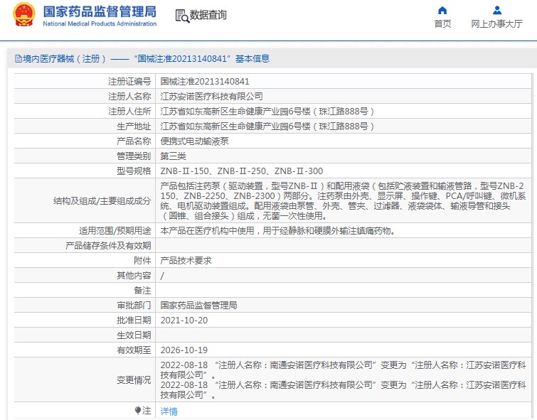Click product name 便携式电动输液泵
The height and width of the screenshot is (420, 537).
coord(194,141)
